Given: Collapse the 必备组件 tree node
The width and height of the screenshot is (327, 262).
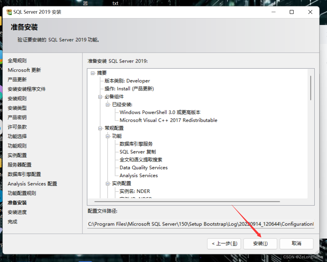Looking at the screenshot, I should coord(100,97).
